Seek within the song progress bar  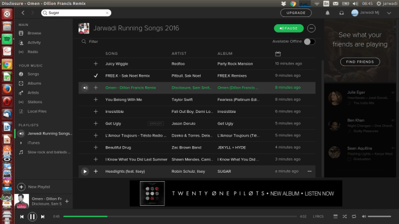click(x=180, y=216)
